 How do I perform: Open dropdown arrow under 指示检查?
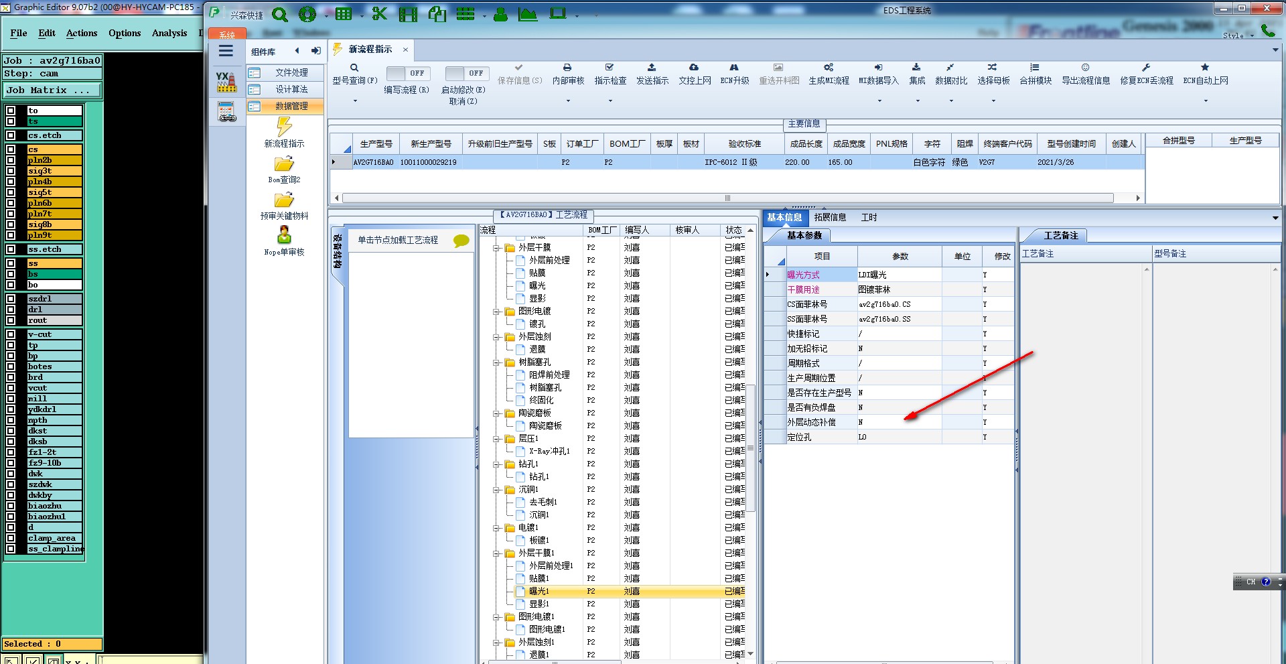point(610,101)
